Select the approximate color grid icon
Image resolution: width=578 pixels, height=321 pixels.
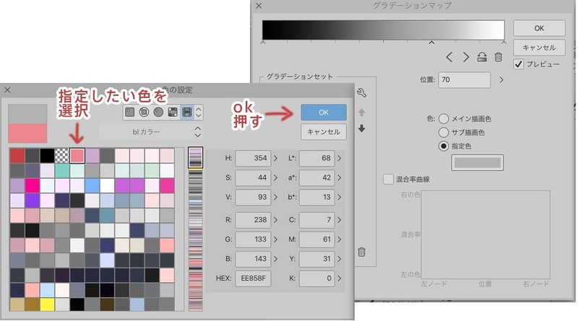(173, 112)
